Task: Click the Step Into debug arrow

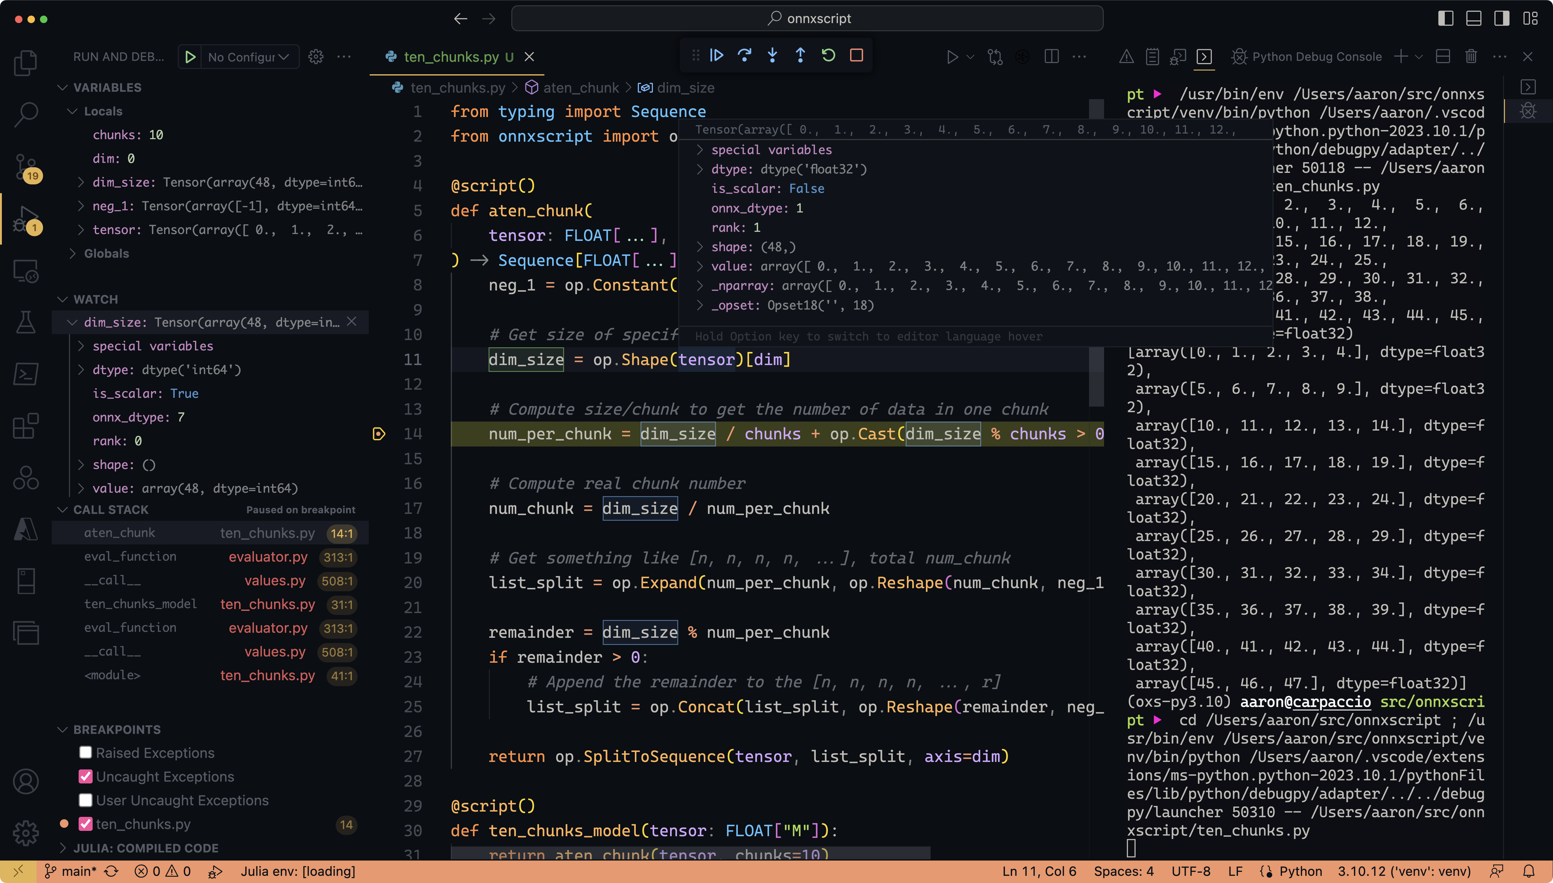Action: pyautogui.click(x=772, y=56)
